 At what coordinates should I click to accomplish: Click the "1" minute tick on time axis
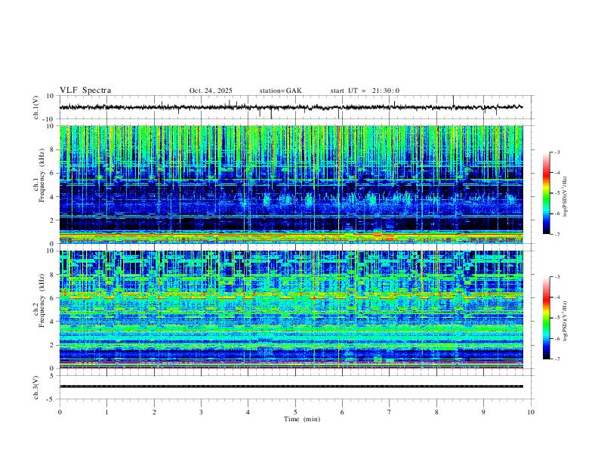(106, 412)
